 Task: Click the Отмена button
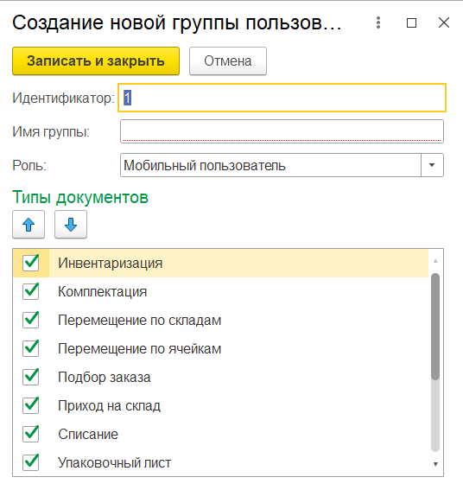228,61
